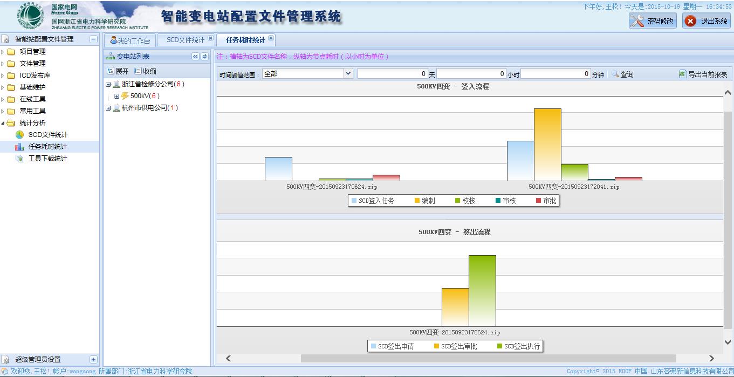Click the 密码修改 button
The height and width of the screenshot is (377, 734).
[653, 21]
